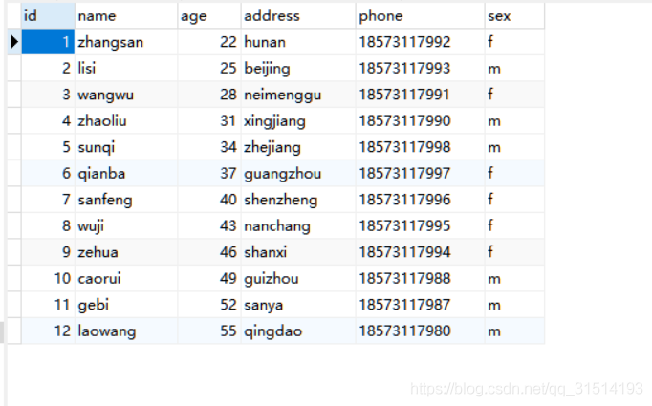Screen dimensions: 652x406
Task: Click the age column header
Action: tap(209, 16)
